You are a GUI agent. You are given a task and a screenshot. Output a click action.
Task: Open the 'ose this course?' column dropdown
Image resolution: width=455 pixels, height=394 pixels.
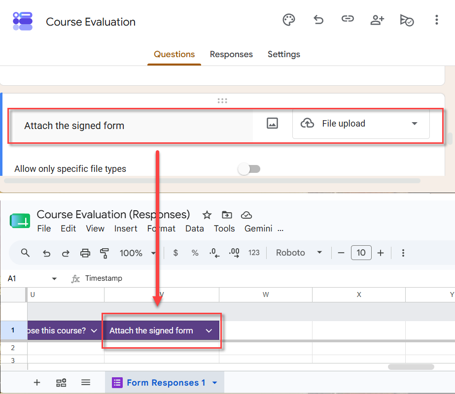pyautogui.click(x=94, y=330)
